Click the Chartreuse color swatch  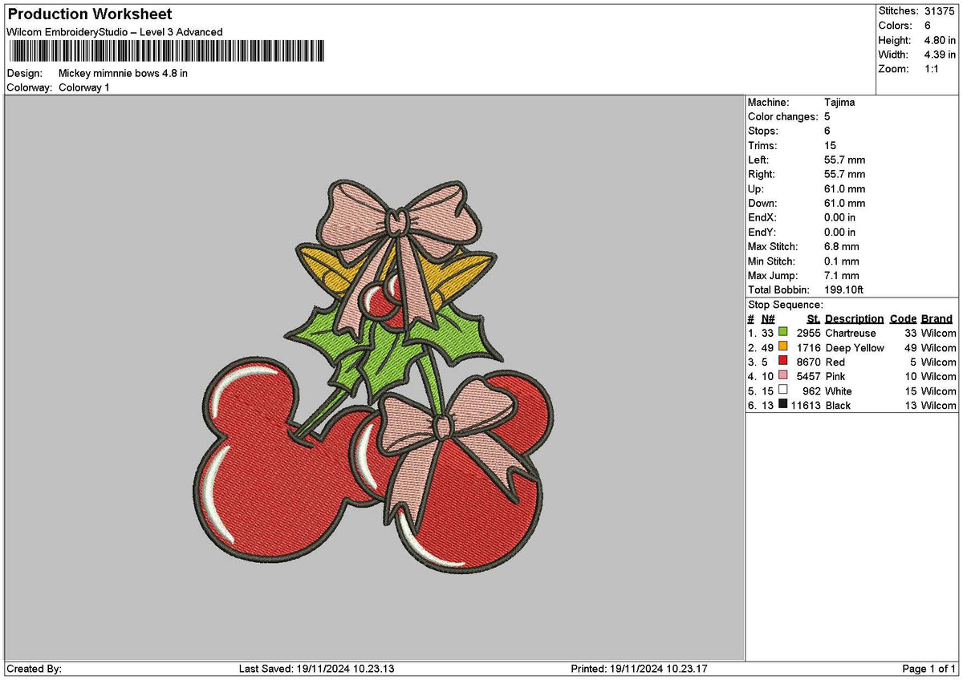pos(781,333)
